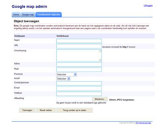The image size is (168, 133).
Task: Click the Veldinhoud column header
Action: pyautogui.click(x=62, y=36)
